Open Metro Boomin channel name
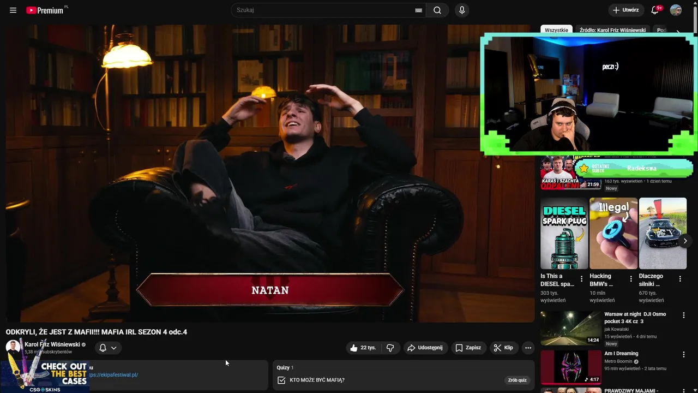Screen dimensions: 698x393 tap(618, 361)
